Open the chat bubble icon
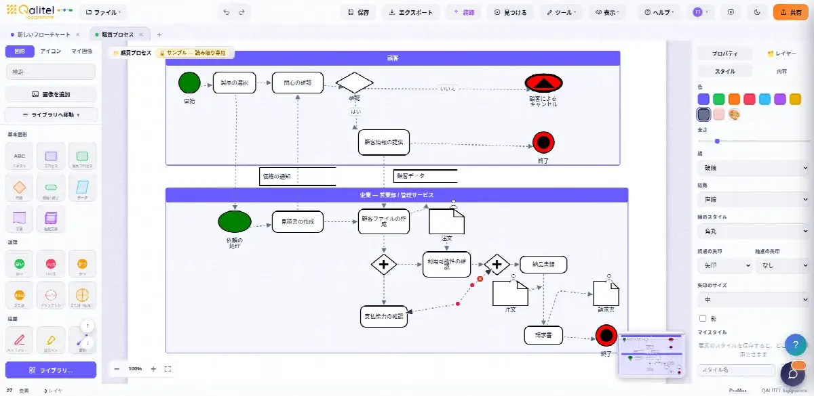Image resolution: width=814 pixels, height=396 pixels. (792, 374)
